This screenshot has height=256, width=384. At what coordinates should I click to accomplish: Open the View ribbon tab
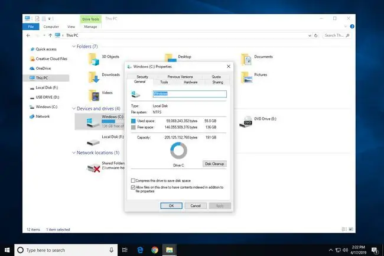[71, 27]
